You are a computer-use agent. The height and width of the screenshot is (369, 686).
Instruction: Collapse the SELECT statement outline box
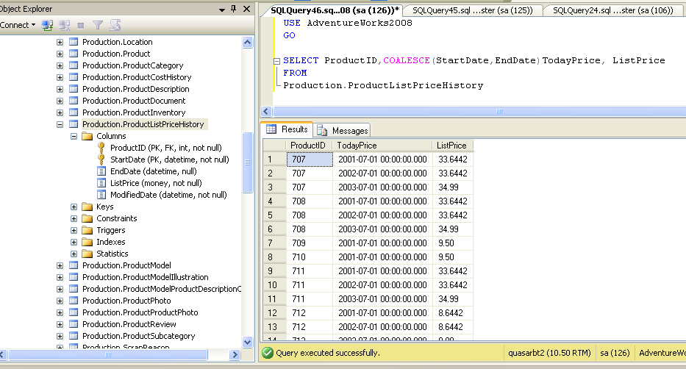[276, 61]
